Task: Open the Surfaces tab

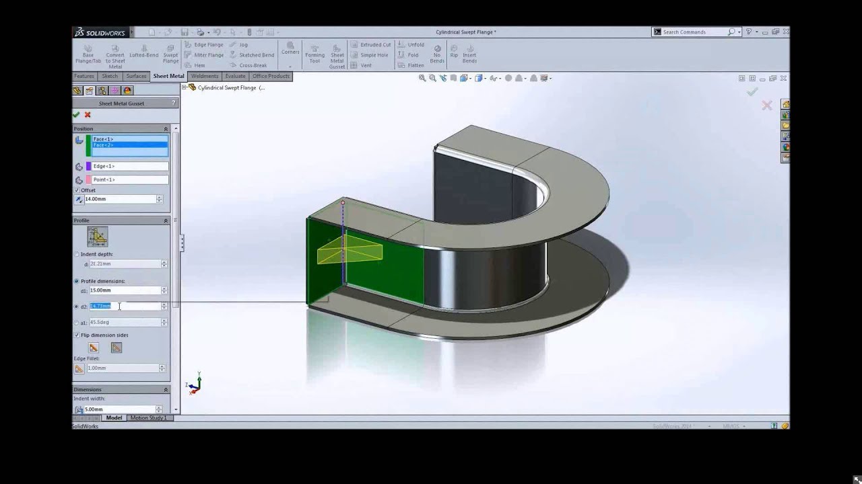Action: [136, 76]
